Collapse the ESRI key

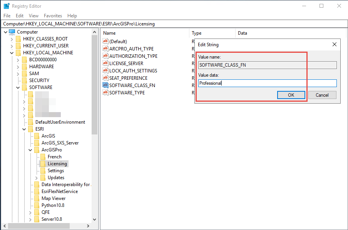click(x=24, y=129)
